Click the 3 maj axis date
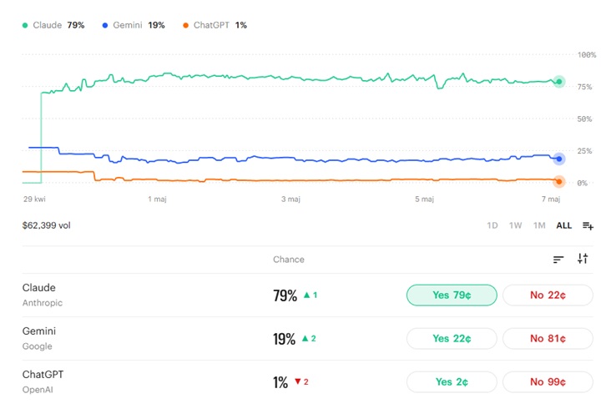Image resolution: width=616 pixels, height=414 pixels. pyautogui.click(x=290, y=199)
